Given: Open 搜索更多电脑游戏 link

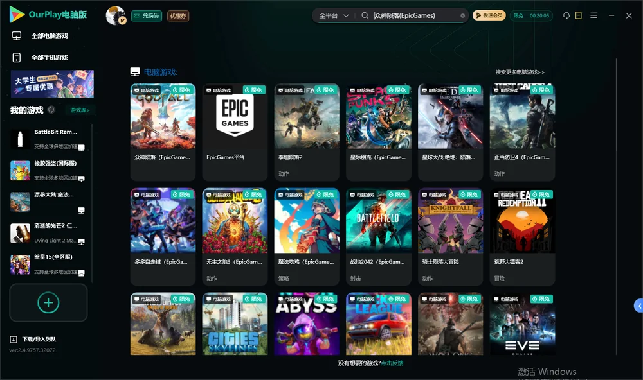Looking at the screenshot, I should 520,72.
